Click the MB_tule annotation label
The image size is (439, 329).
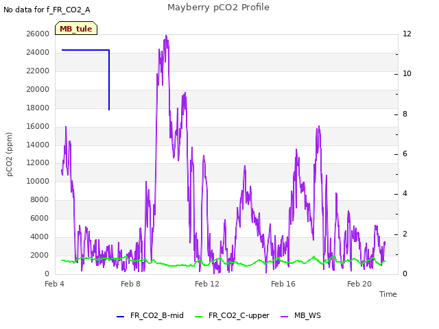pyautogui.click(x=76, y=28)
